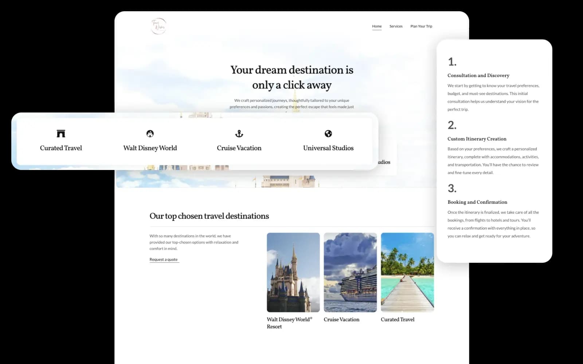
Task: Click the 'With so many destinations' paragraph
Action: pos(194,242)
